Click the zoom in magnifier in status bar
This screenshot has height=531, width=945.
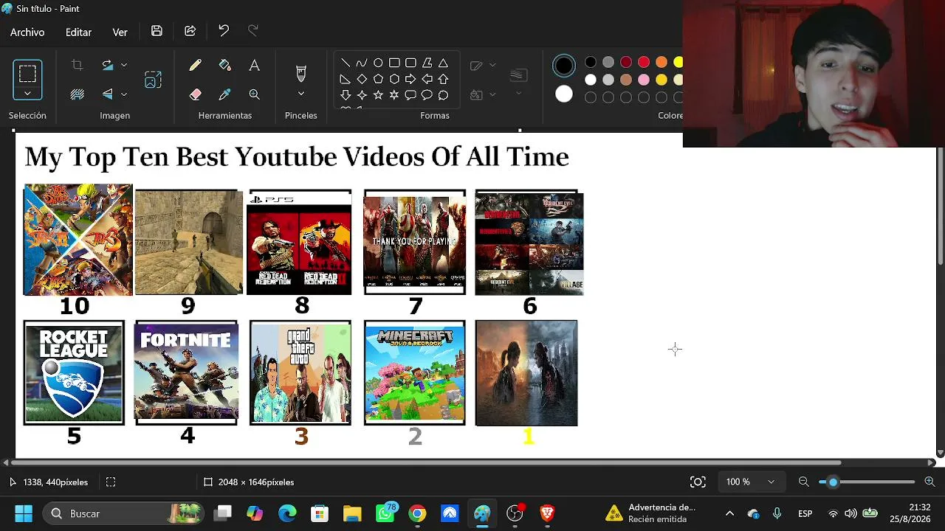(929, 482)
